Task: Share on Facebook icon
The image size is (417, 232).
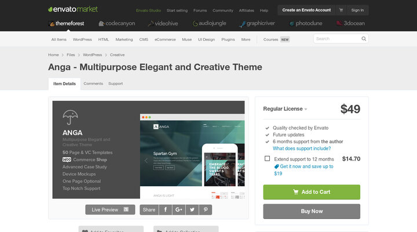Action: tap(166, 209)
